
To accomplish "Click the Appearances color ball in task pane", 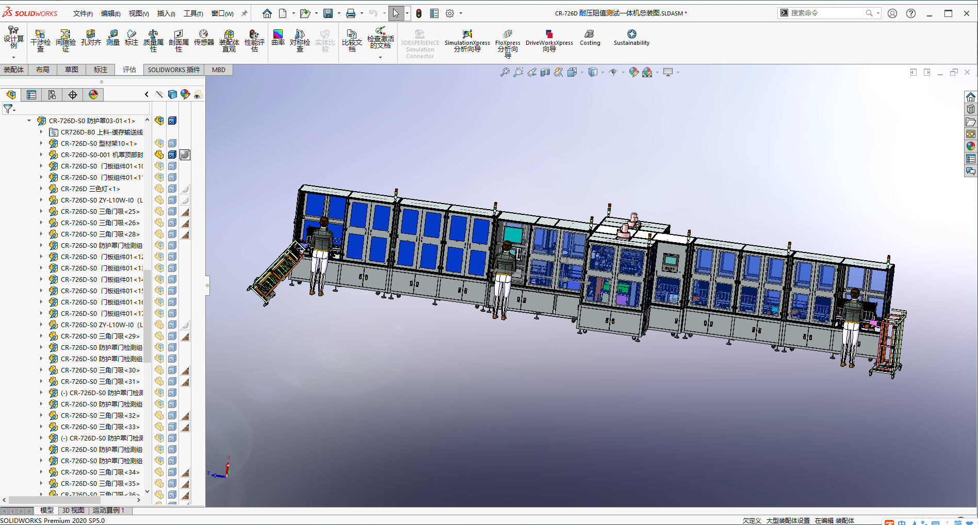I will point(971,146).
